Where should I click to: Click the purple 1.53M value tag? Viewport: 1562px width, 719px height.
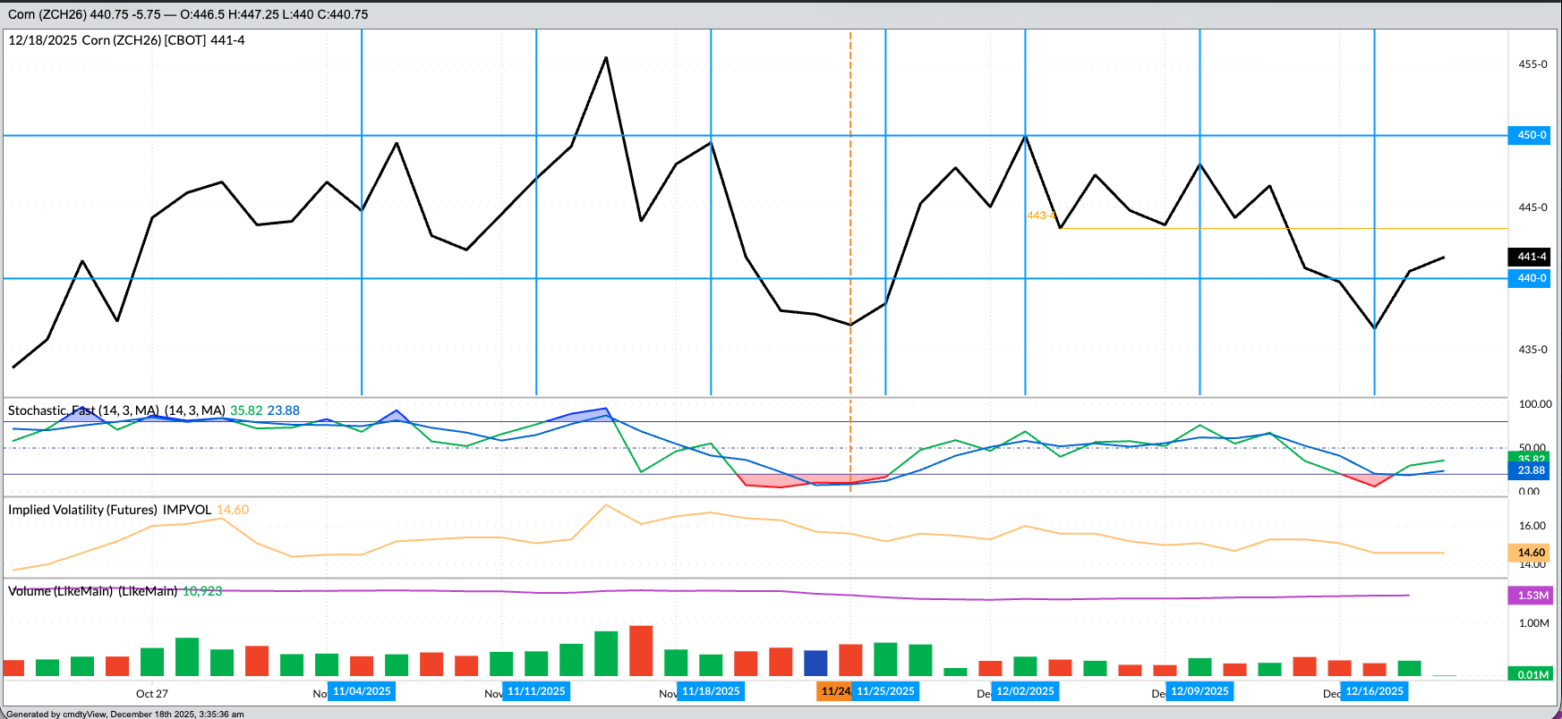[1532, 596]
